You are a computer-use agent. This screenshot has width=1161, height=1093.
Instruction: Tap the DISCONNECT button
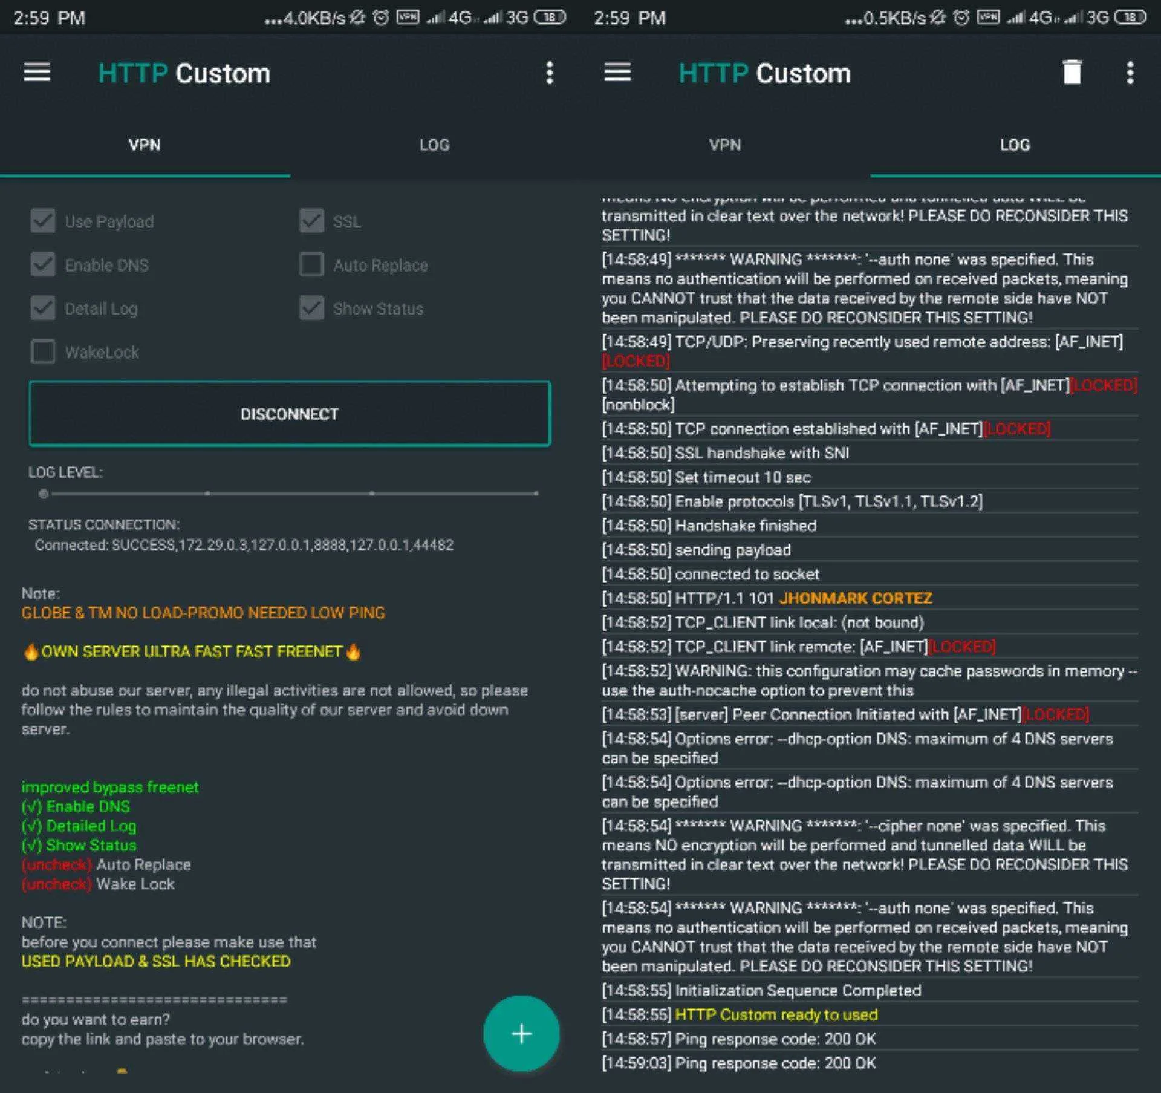tap(290, 414)
